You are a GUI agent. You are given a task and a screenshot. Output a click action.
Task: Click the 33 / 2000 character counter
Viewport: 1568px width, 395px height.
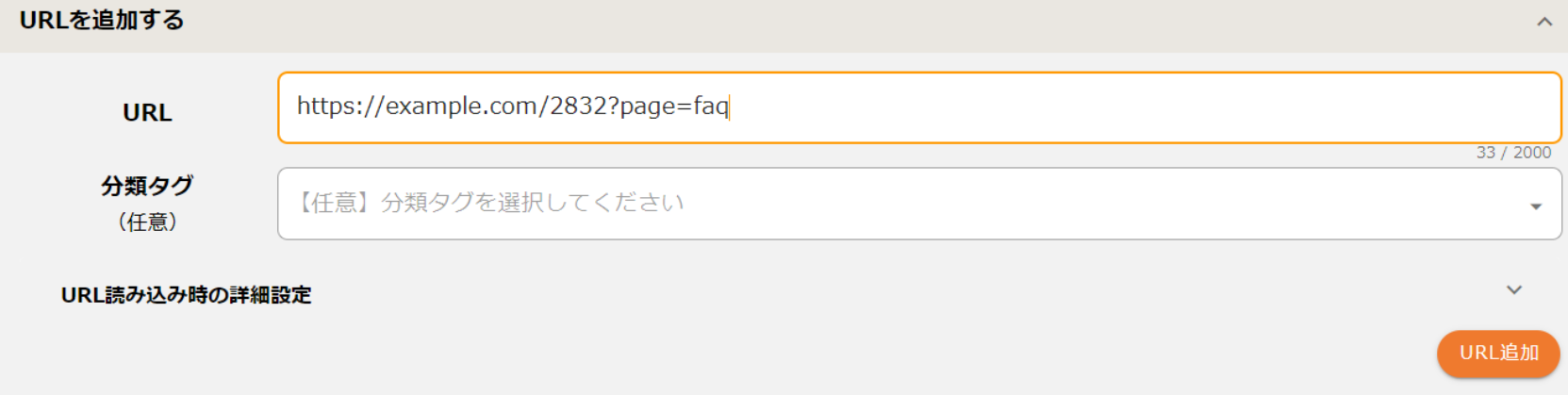tap(1512, 153)
